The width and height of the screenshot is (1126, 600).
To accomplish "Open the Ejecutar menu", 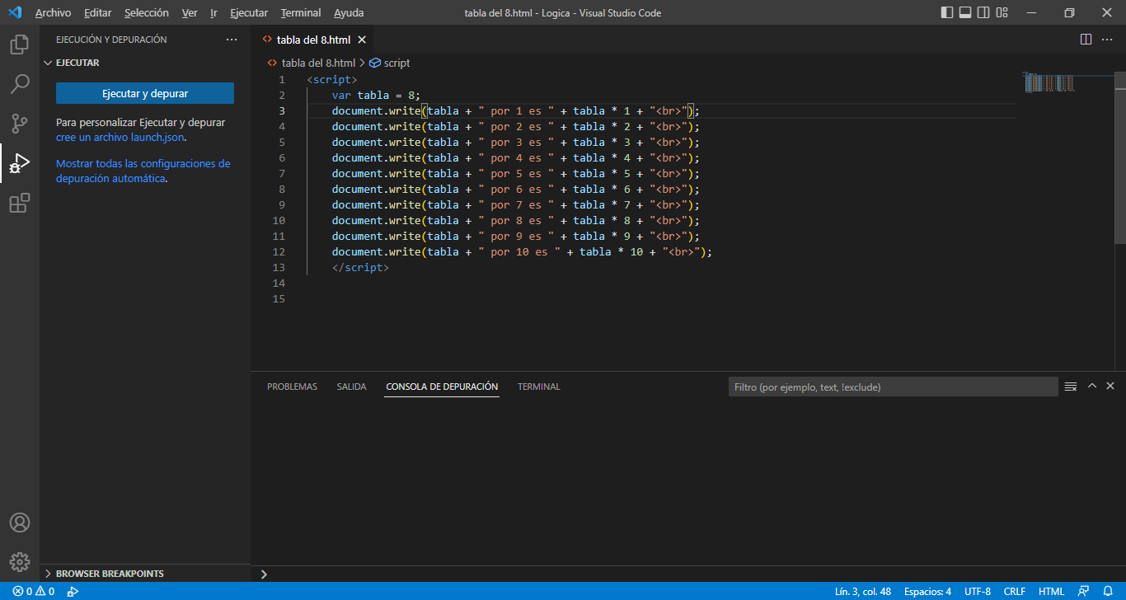I will [x=249, y=13].
